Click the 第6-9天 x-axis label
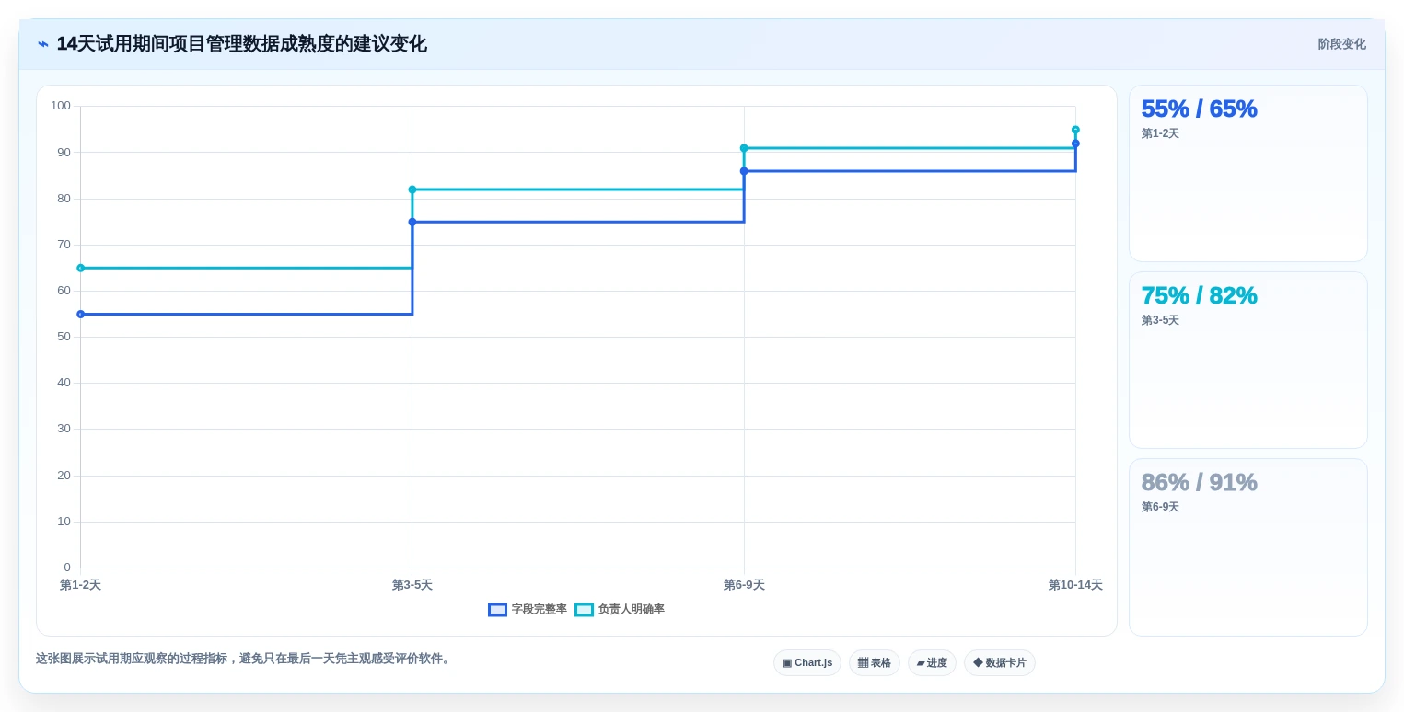 coord(744,585)
